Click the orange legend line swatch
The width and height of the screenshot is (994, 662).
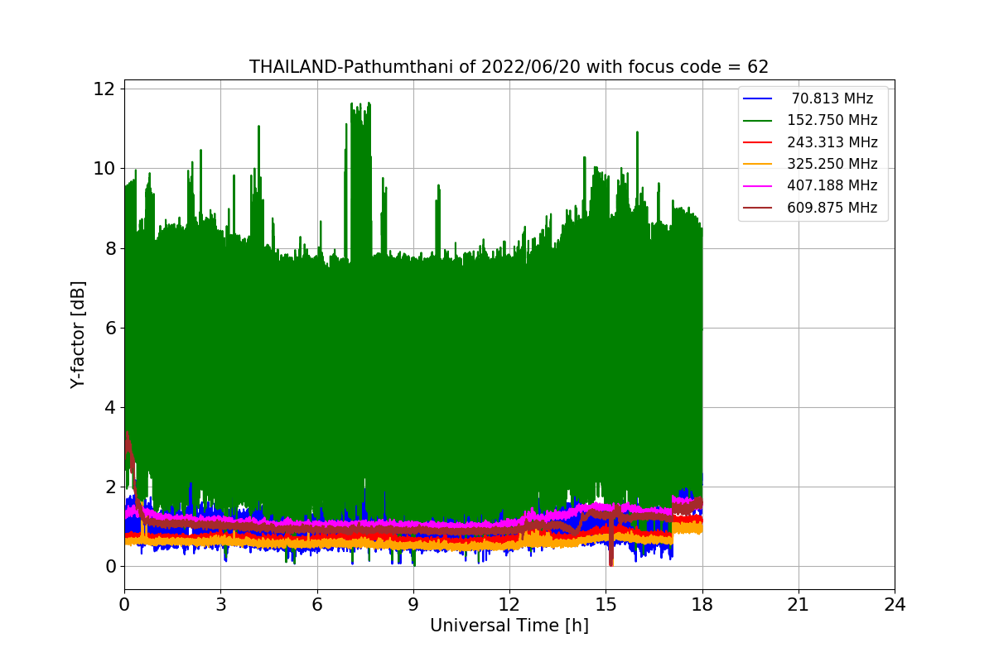758,165
